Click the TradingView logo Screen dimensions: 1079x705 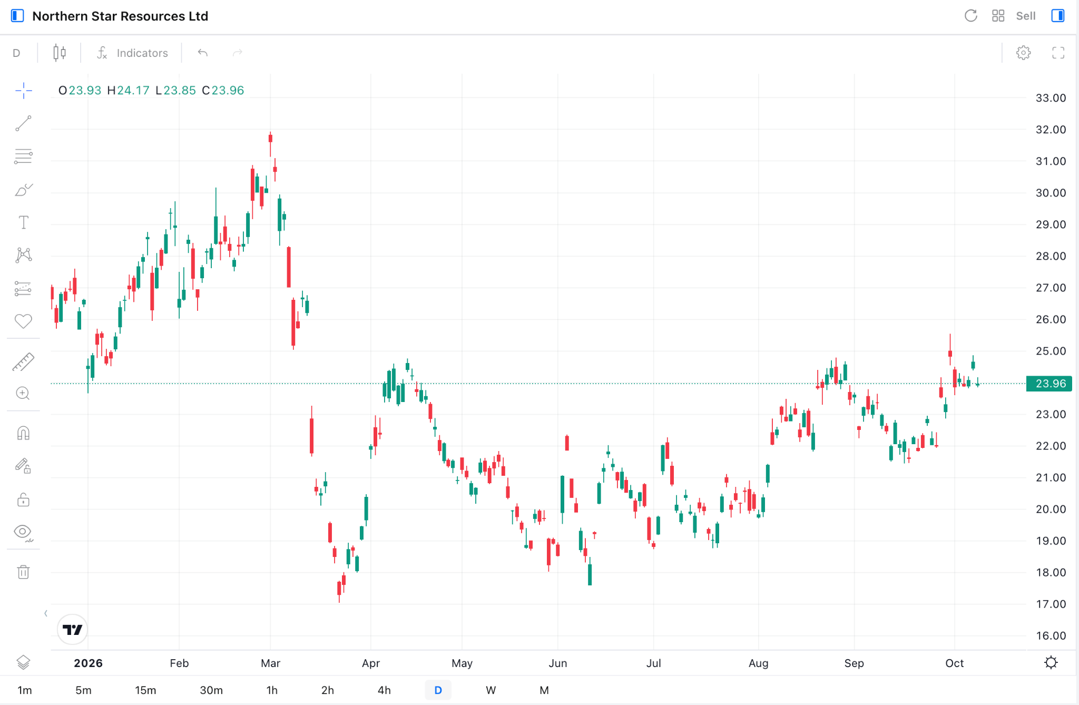pos(72,629)
